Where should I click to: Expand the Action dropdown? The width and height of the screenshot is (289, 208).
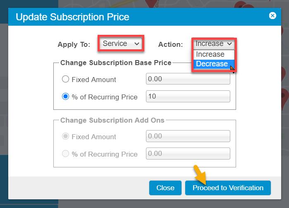(214, 44)
